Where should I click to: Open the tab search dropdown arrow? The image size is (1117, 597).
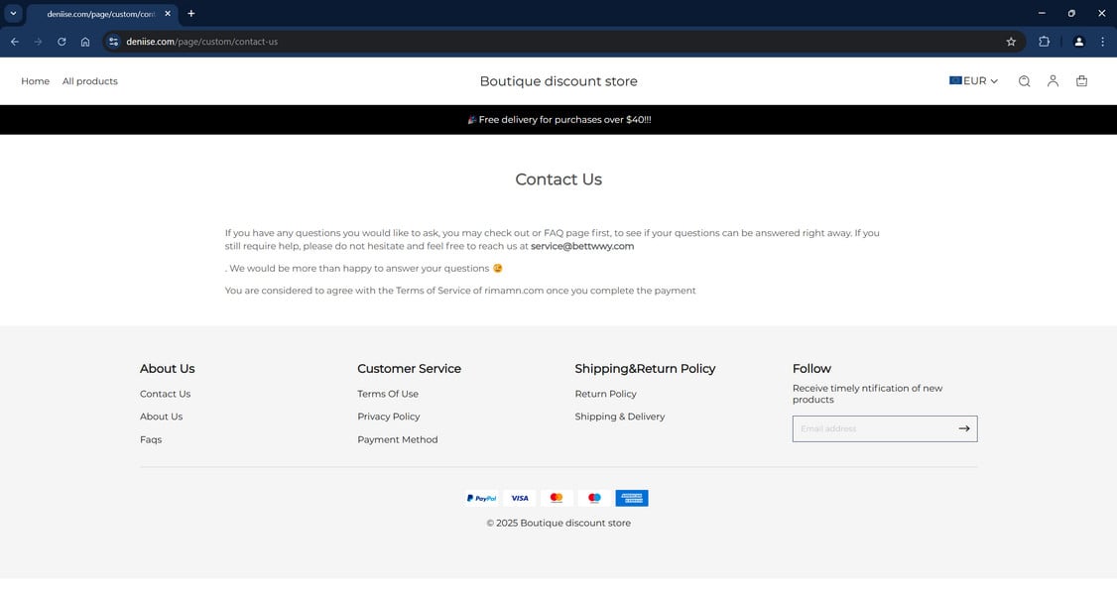click(13, 14)
